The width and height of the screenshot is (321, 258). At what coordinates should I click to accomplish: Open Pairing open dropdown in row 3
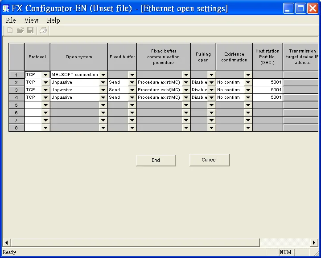click(x=211, y=90)
